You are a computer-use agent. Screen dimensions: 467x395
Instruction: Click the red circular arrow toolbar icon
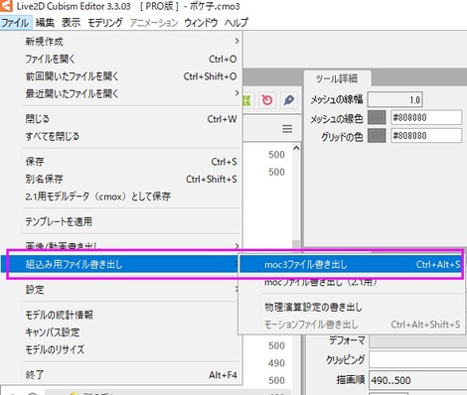tap(267, 100)
